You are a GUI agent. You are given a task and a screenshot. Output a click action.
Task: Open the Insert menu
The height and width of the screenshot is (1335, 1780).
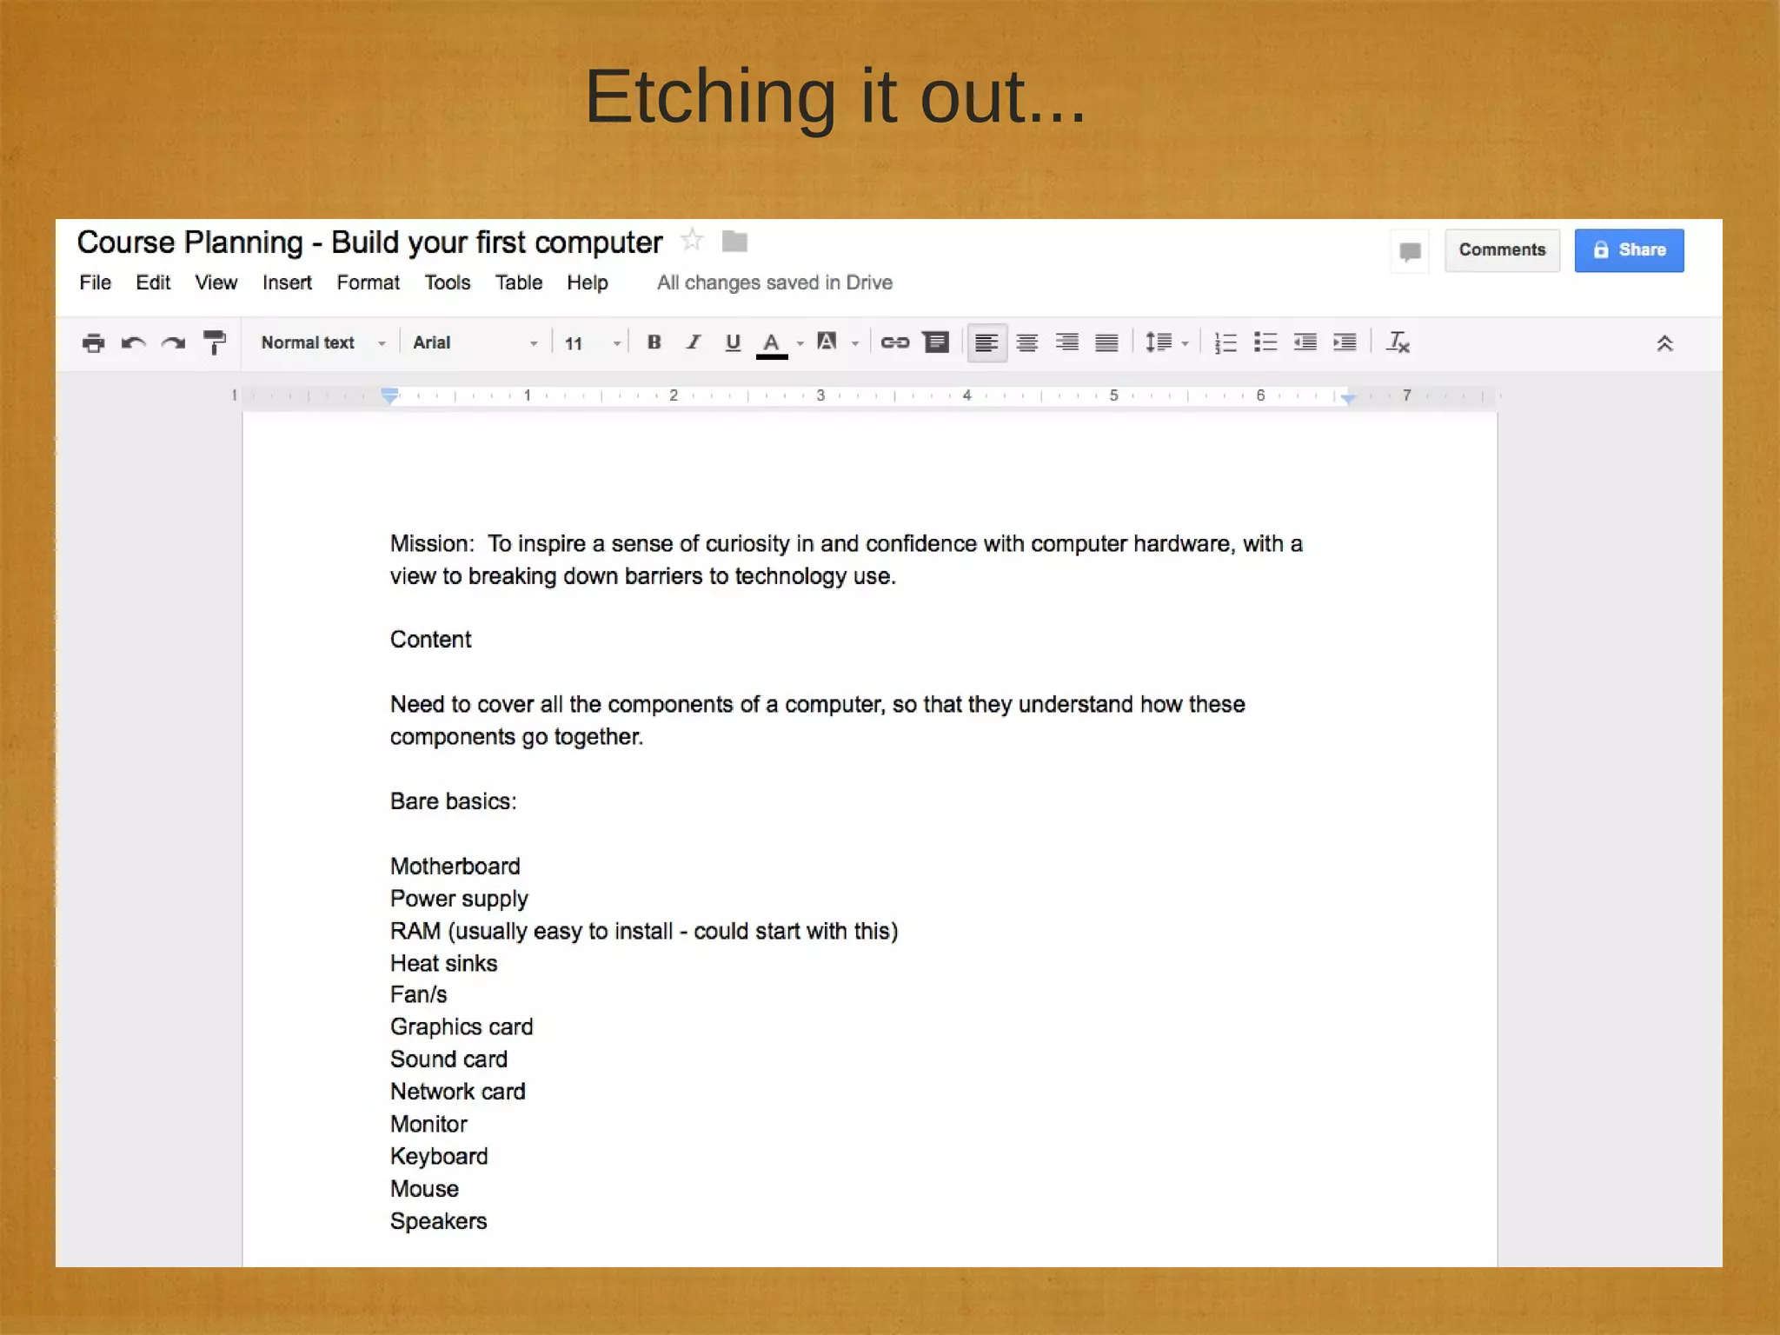click(x=287, y=282)
